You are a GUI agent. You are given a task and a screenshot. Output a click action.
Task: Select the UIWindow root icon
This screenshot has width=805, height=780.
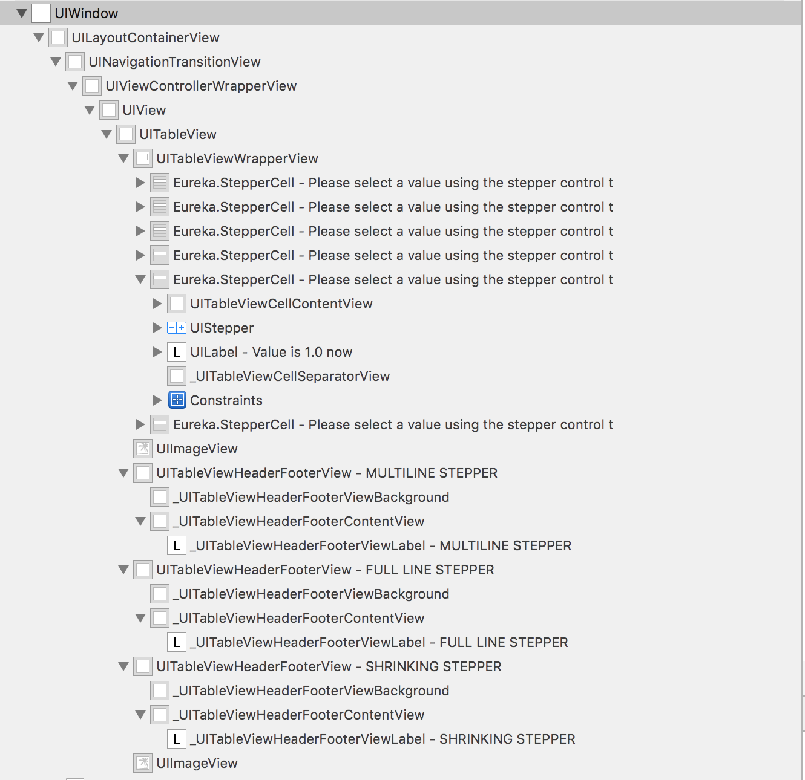pos(41,13)
